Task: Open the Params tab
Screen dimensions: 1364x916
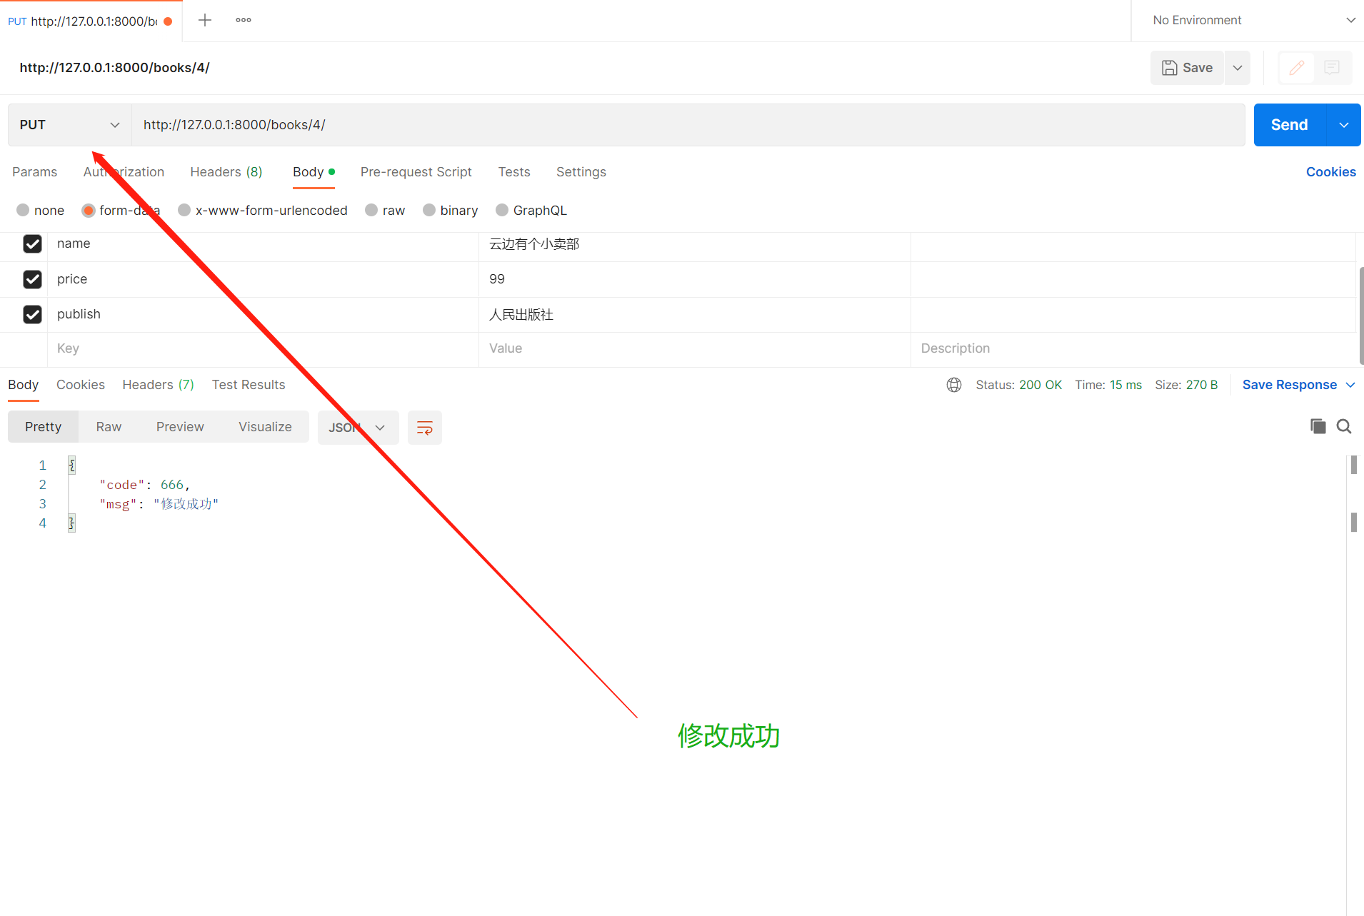Action: (x=35, y=172)
